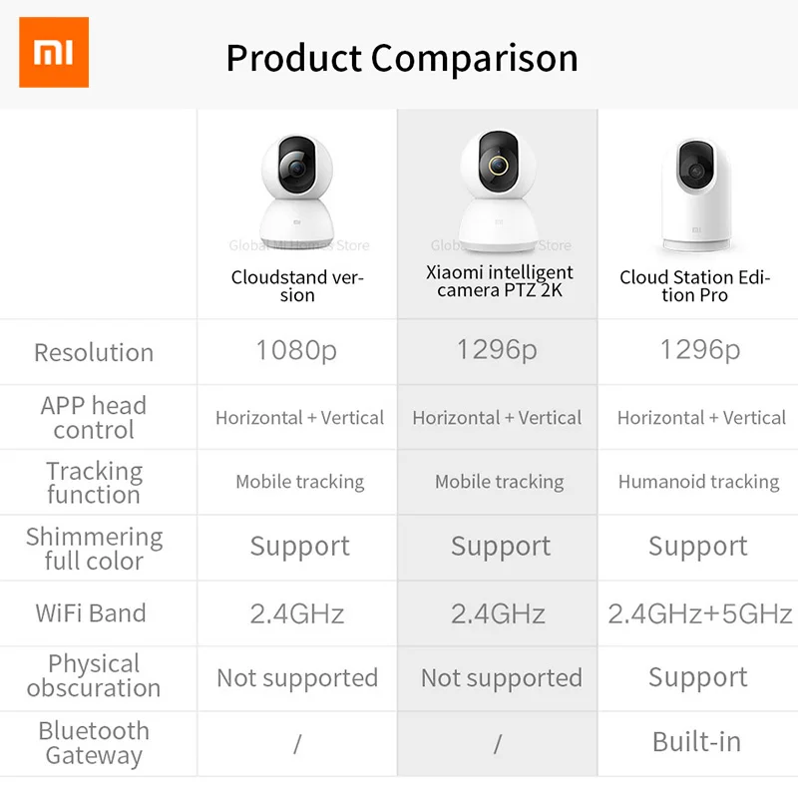Select the Cloudstand version camera image
The image size is (798, 798).
pos(297,190)
